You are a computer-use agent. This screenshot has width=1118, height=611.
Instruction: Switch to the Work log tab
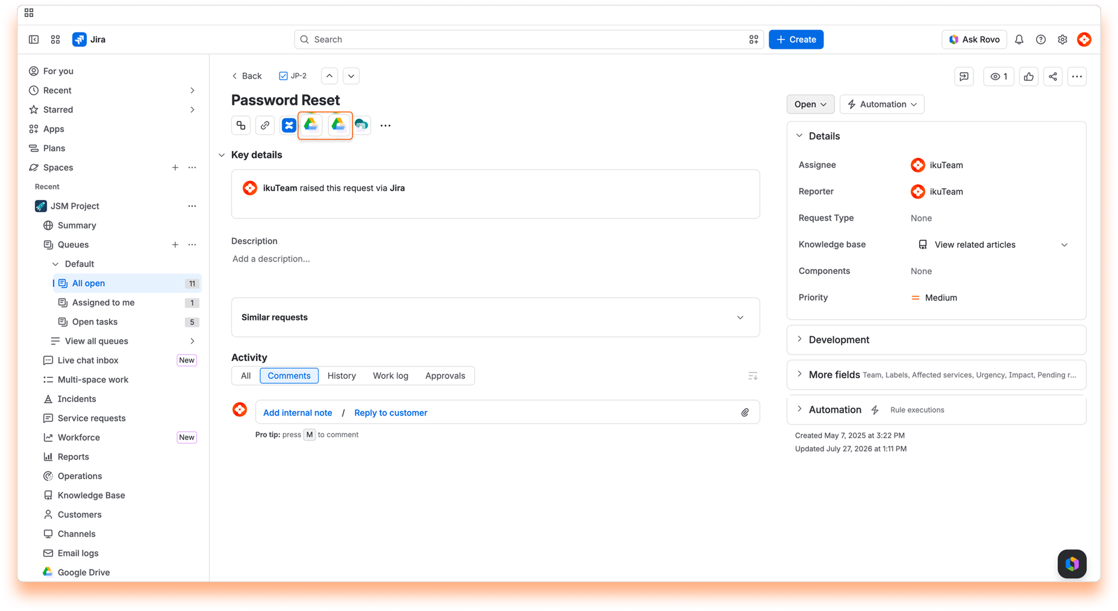point(390,376)
